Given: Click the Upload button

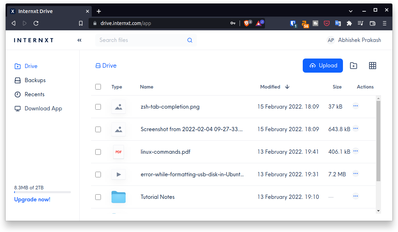Looking at the screenshot, I should [322, 66].
